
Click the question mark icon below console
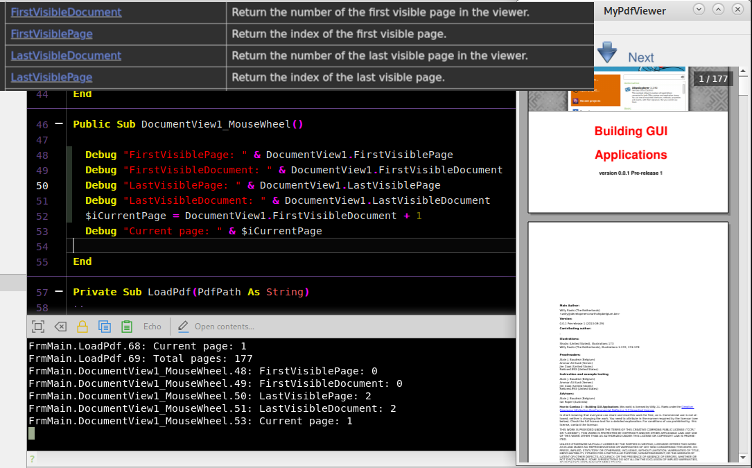click(31, 459)
